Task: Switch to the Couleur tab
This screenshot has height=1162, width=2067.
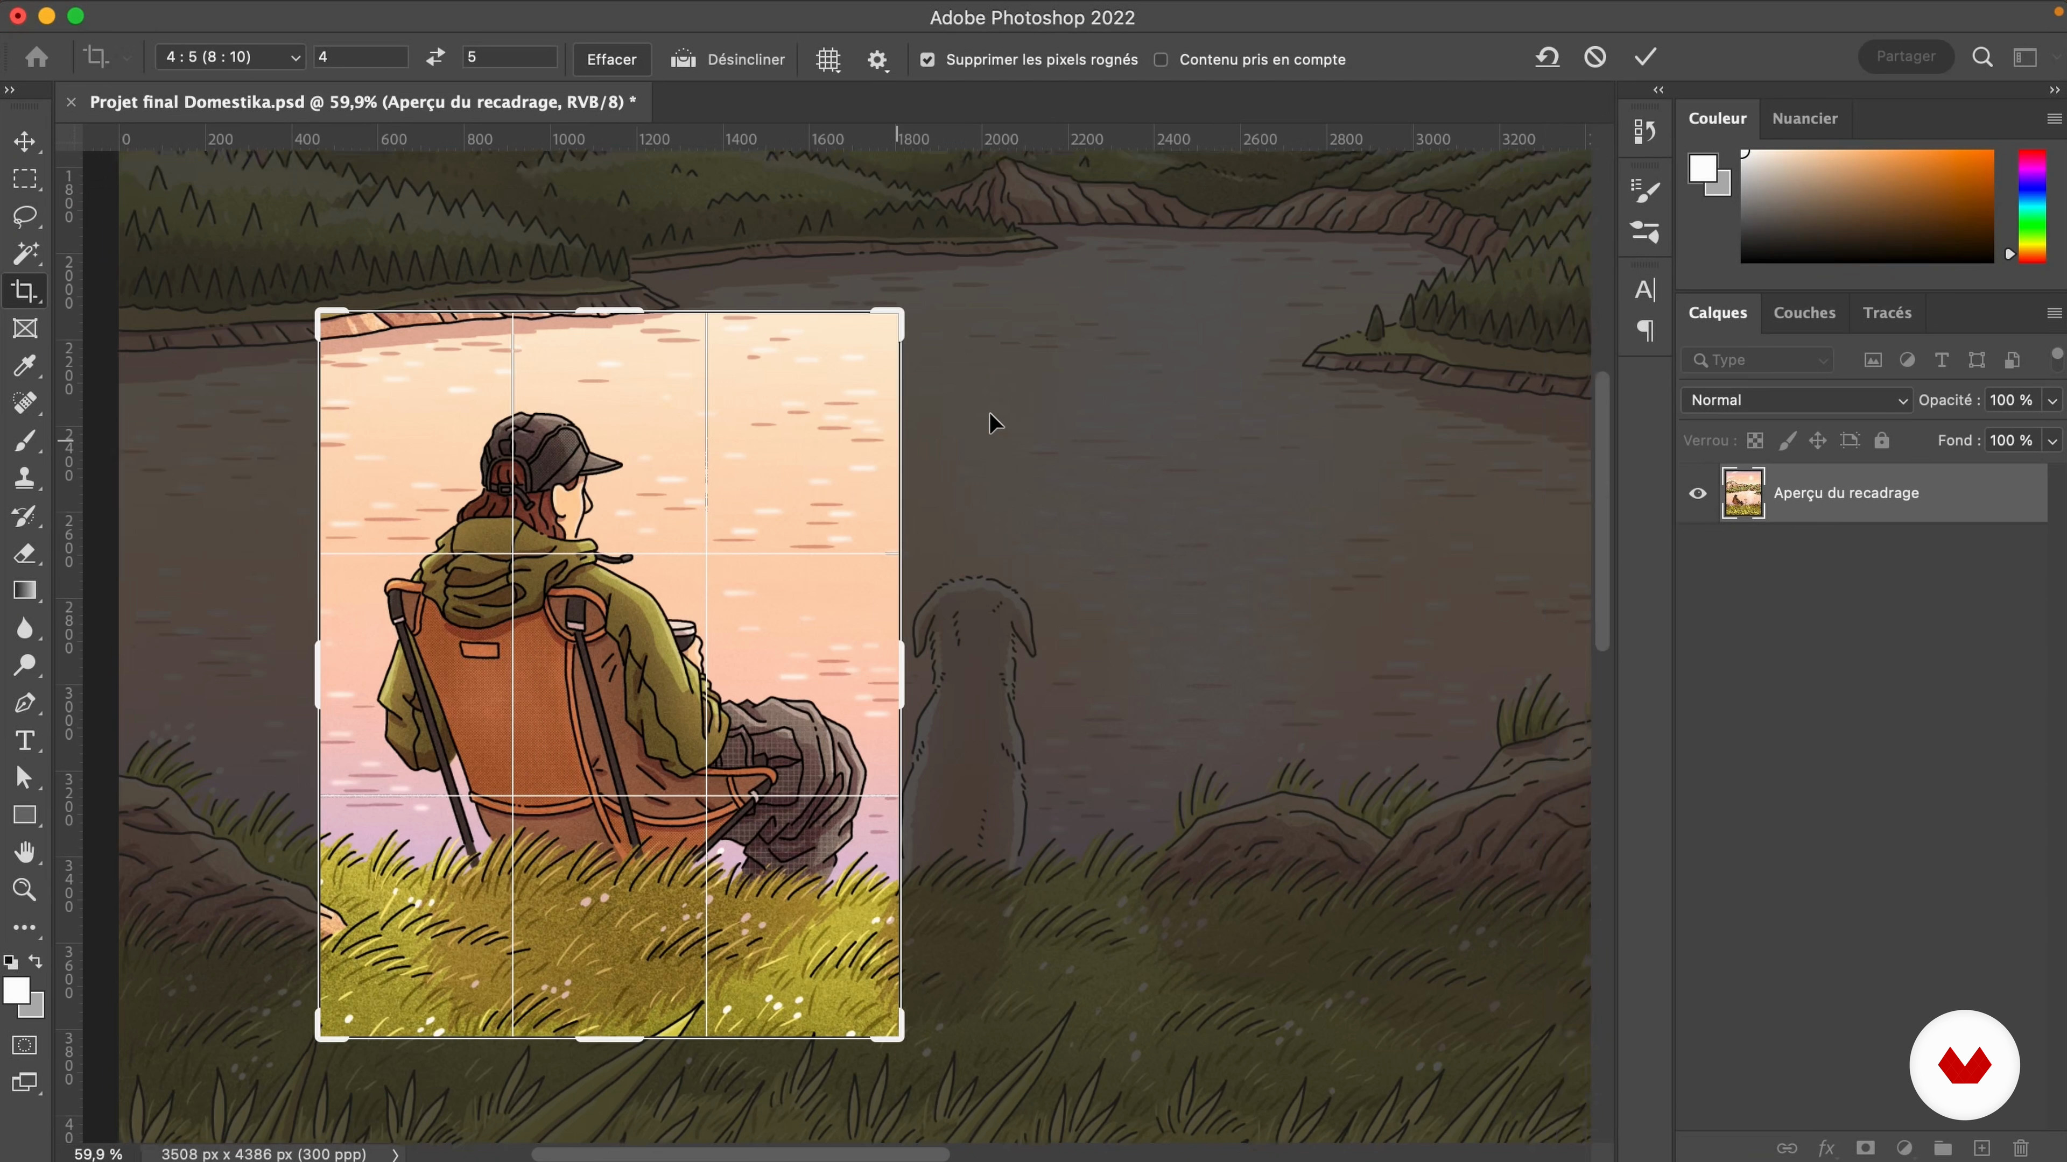Action: [1717, 119]
